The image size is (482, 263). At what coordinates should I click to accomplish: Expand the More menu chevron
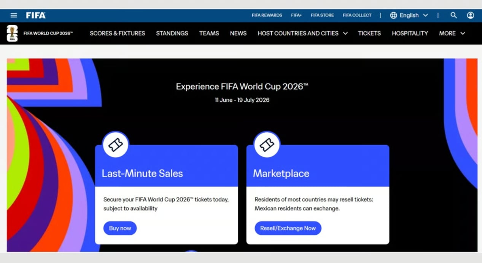click(463, 33)
